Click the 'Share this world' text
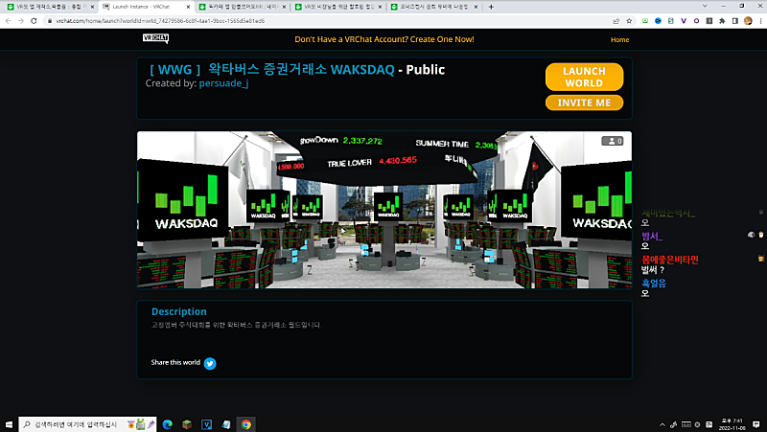 (175, 362)
